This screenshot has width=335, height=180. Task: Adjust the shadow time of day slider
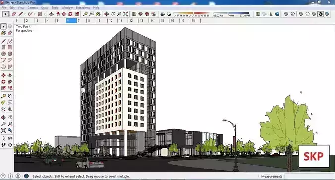(231, 14)
